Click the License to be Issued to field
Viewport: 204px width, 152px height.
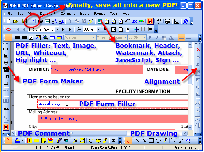pos(113,104)
